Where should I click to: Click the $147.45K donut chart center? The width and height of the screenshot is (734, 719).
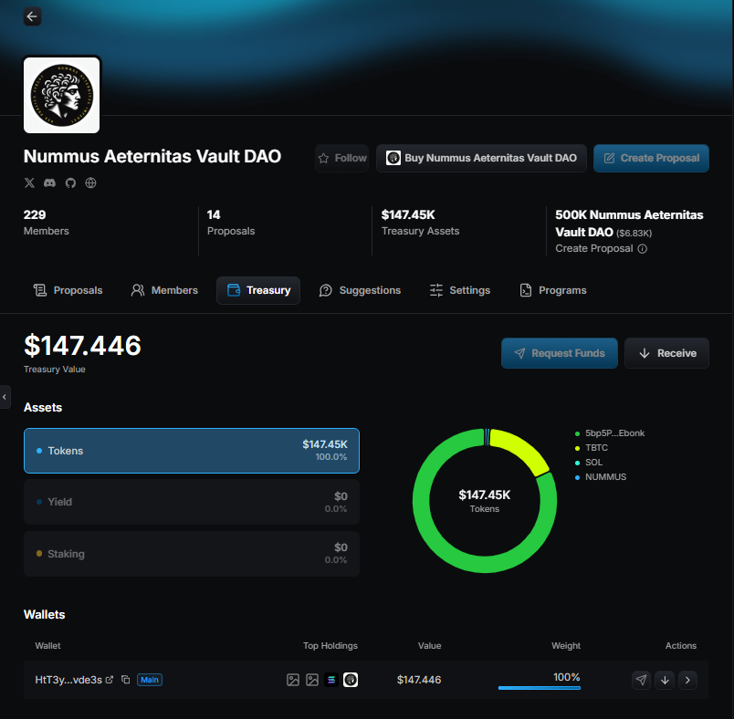point(485,501)
